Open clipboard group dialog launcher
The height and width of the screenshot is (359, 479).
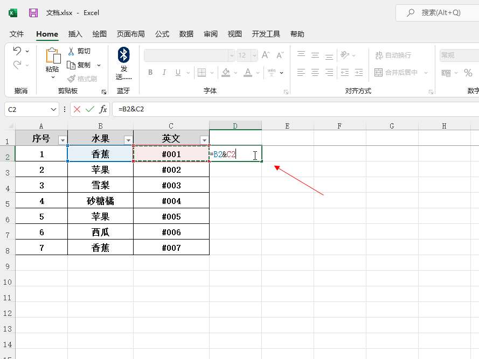coord(104,92)
